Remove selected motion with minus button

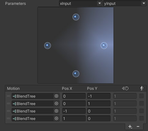pyautogui.click(x=138, y=126)
